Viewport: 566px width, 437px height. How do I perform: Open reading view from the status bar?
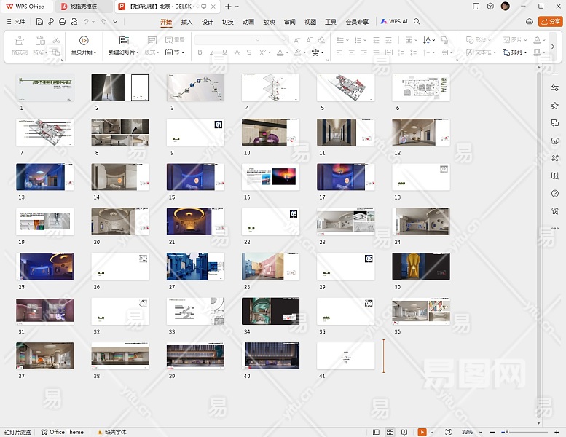pos(404,432)
